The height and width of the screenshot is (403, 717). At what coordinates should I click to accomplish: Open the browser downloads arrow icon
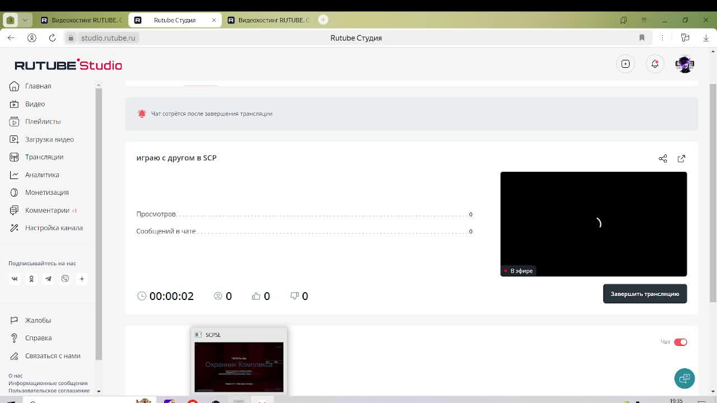pyautogui.click(x=706, y=38)
